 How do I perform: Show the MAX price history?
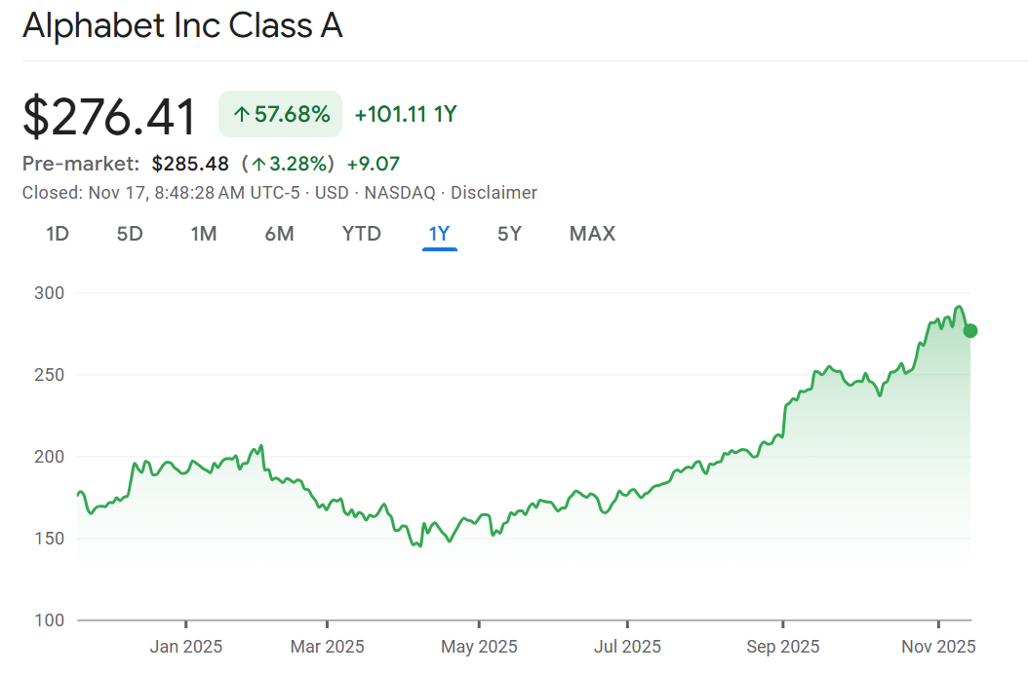pos(592,234)
